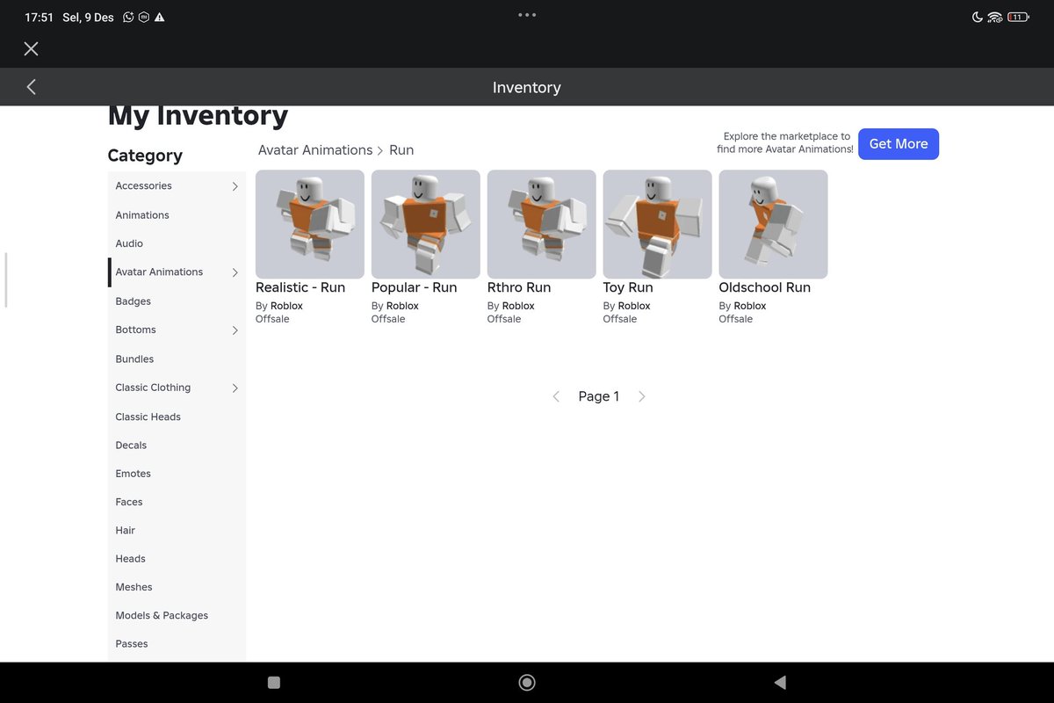
Task: Select the Classic Heads category
Action: click(177, 417)
